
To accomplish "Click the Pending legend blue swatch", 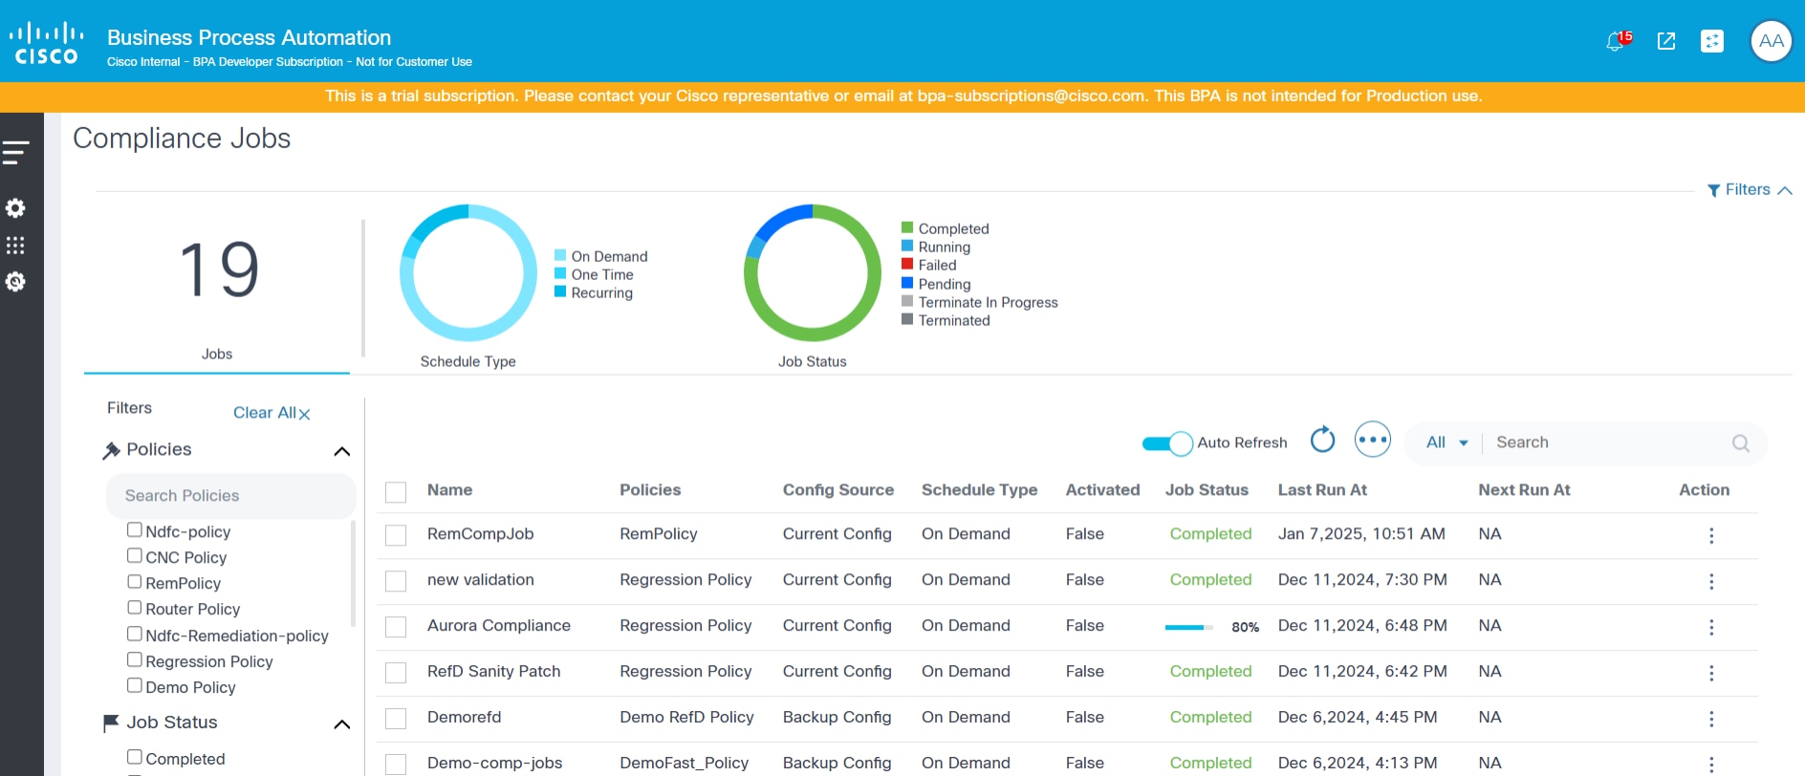I will click(x=907, y=283).
